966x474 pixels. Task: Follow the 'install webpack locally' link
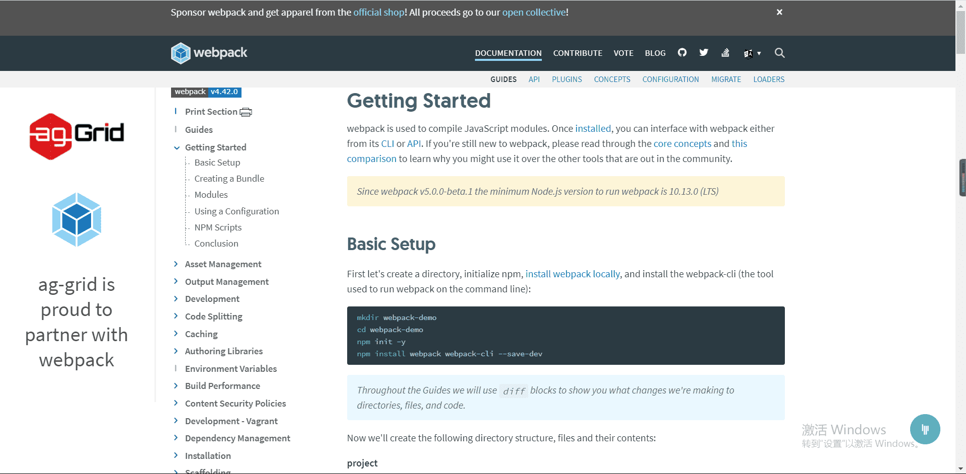[573, 274]
